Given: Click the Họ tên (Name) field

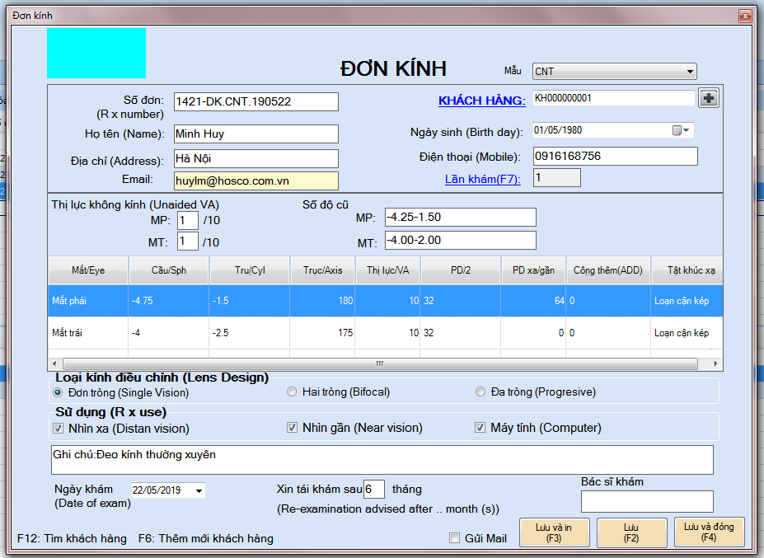Looking at the screenshot, I should click(255, 134).
